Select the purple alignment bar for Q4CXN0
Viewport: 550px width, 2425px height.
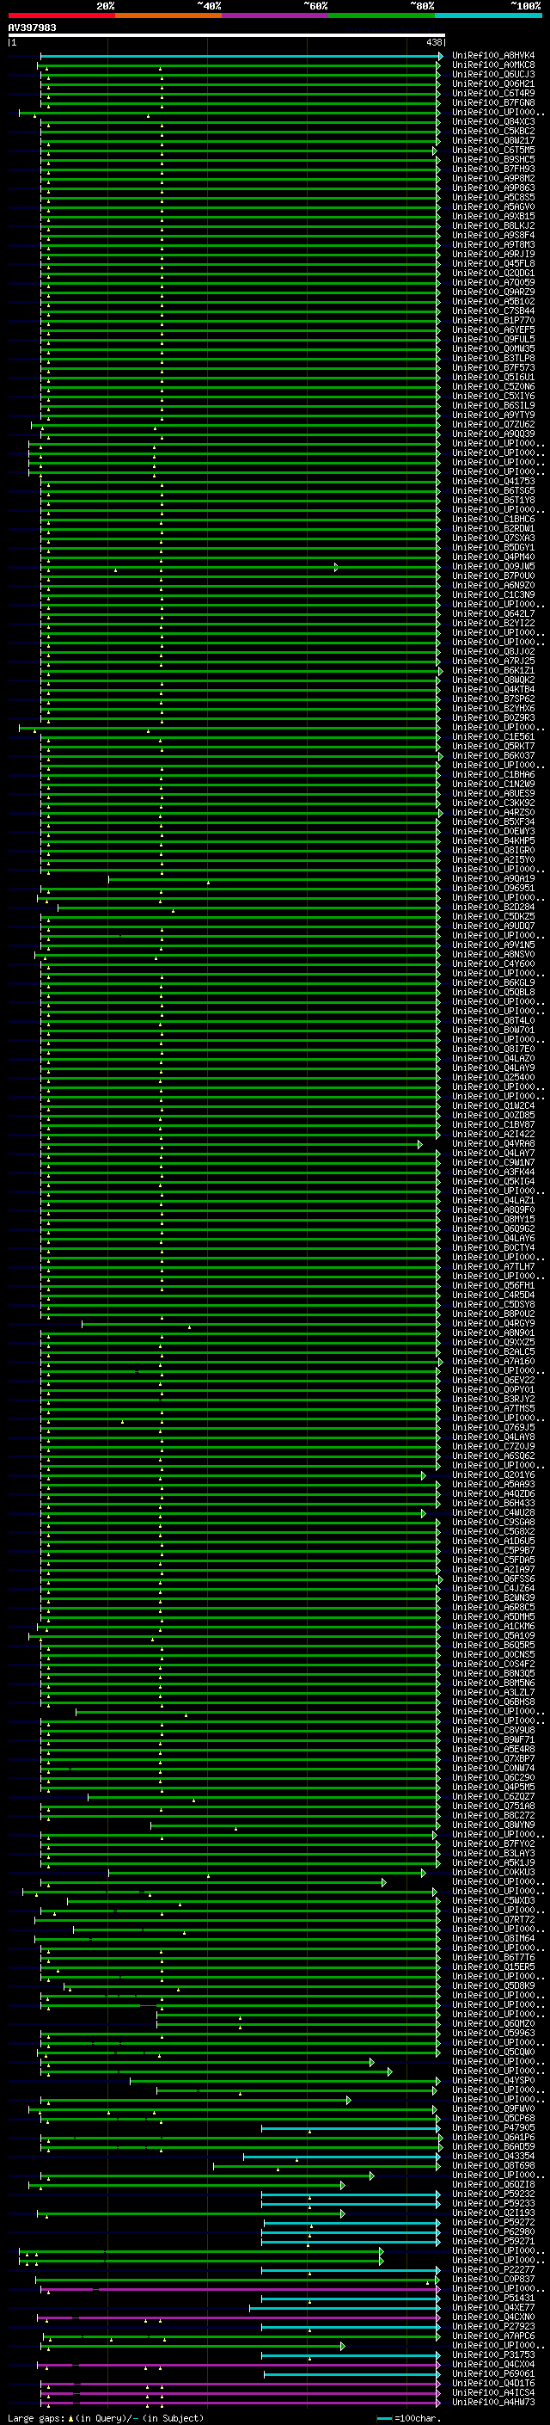(x=238, y=2317)
